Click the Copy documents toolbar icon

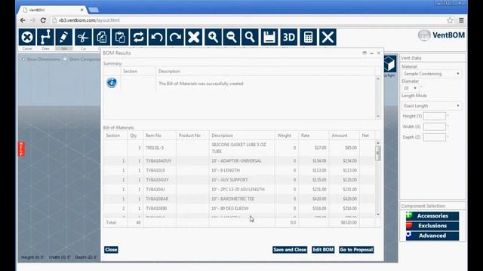click(102, 37)
